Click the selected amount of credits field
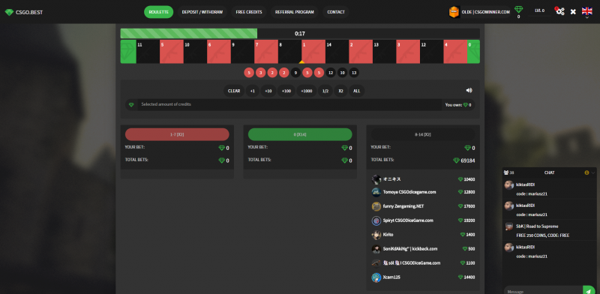The width and height of the screenshot is (600, 294). pyautogui.click(x=289, y=104)
